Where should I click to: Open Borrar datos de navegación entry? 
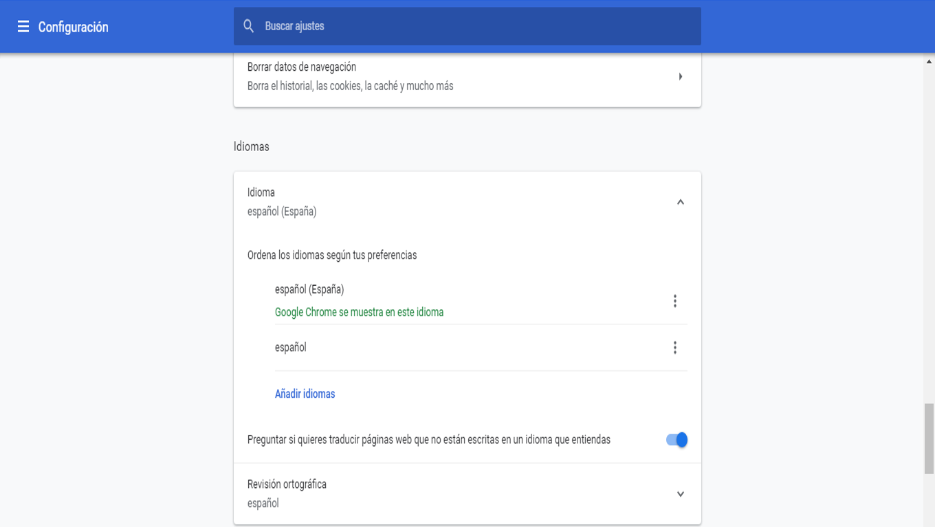pyautogui.click(x=302, y=67)
